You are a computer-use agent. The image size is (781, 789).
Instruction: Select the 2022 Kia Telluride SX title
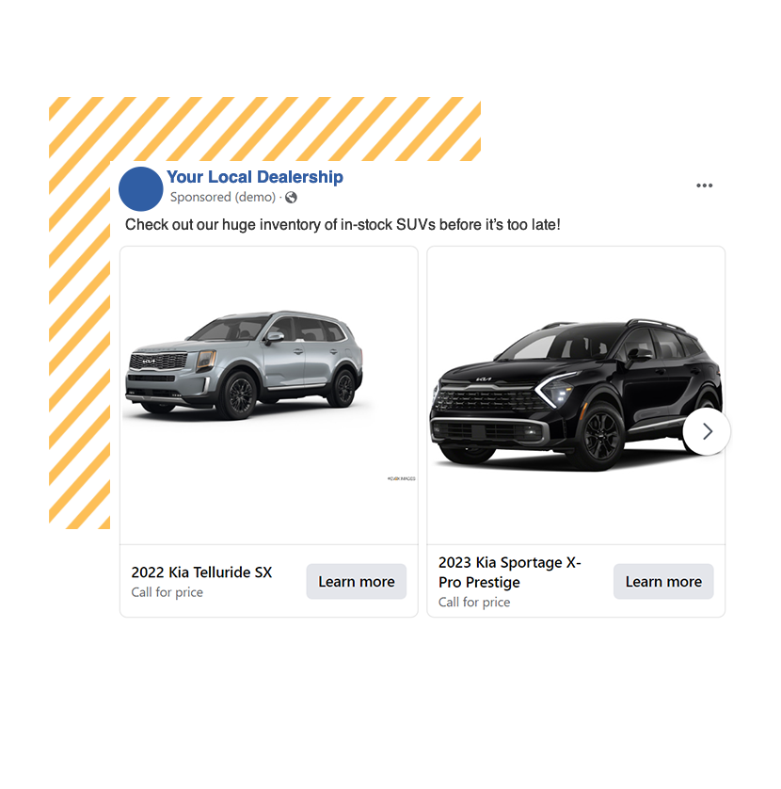201,572
